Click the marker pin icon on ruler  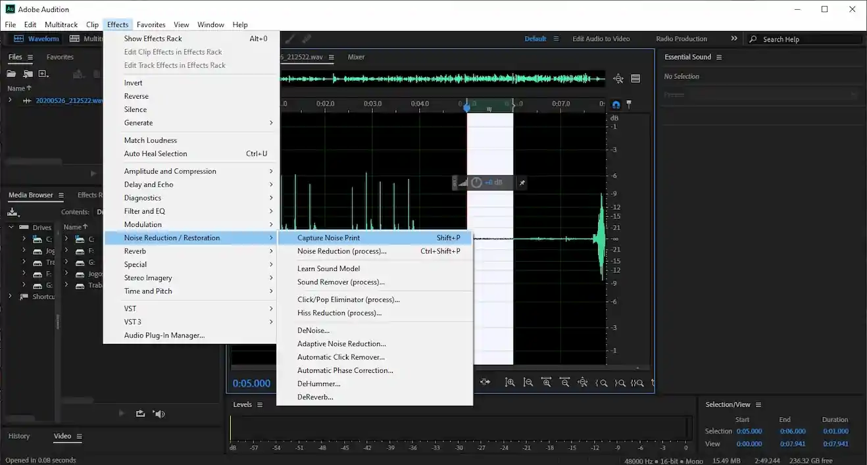pos(628,104)
